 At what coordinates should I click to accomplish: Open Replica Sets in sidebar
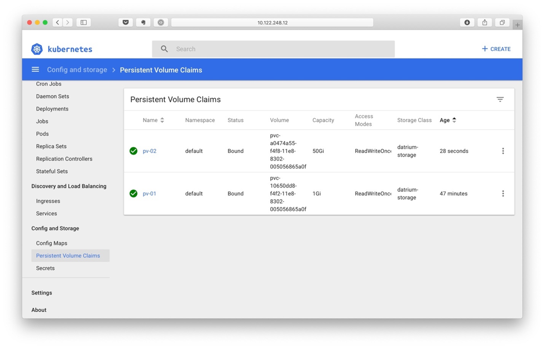click(x=51, y=146)
